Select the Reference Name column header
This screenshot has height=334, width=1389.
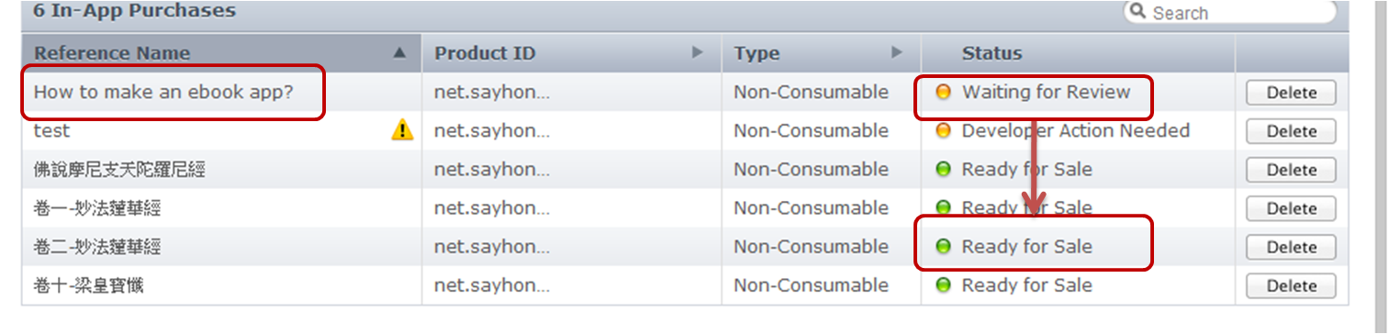click(221, 53)
